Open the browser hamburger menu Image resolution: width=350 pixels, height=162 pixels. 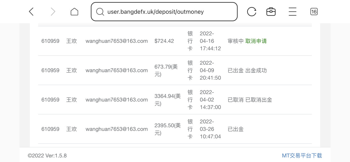pos(293,12)
